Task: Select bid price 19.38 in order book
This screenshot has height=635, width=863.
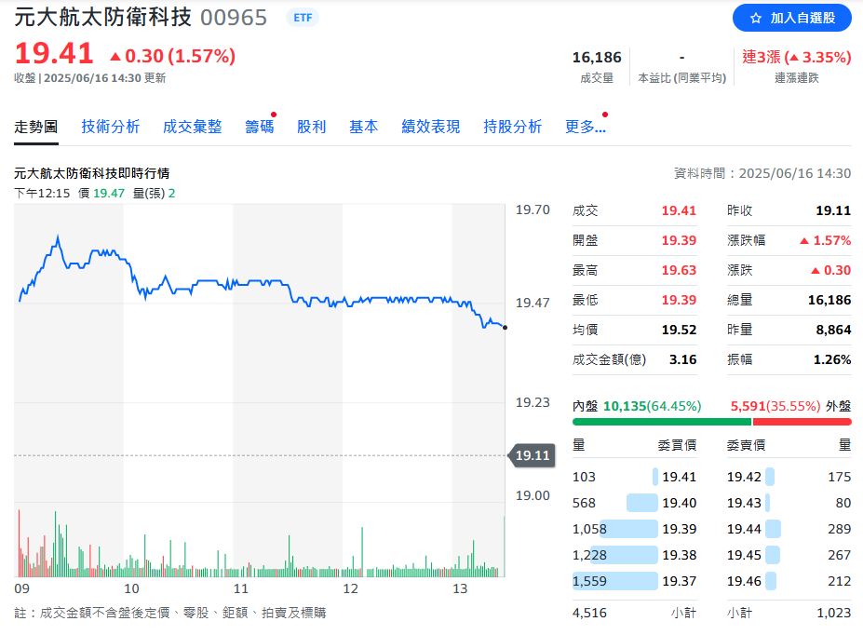Action: click(680, 555)
